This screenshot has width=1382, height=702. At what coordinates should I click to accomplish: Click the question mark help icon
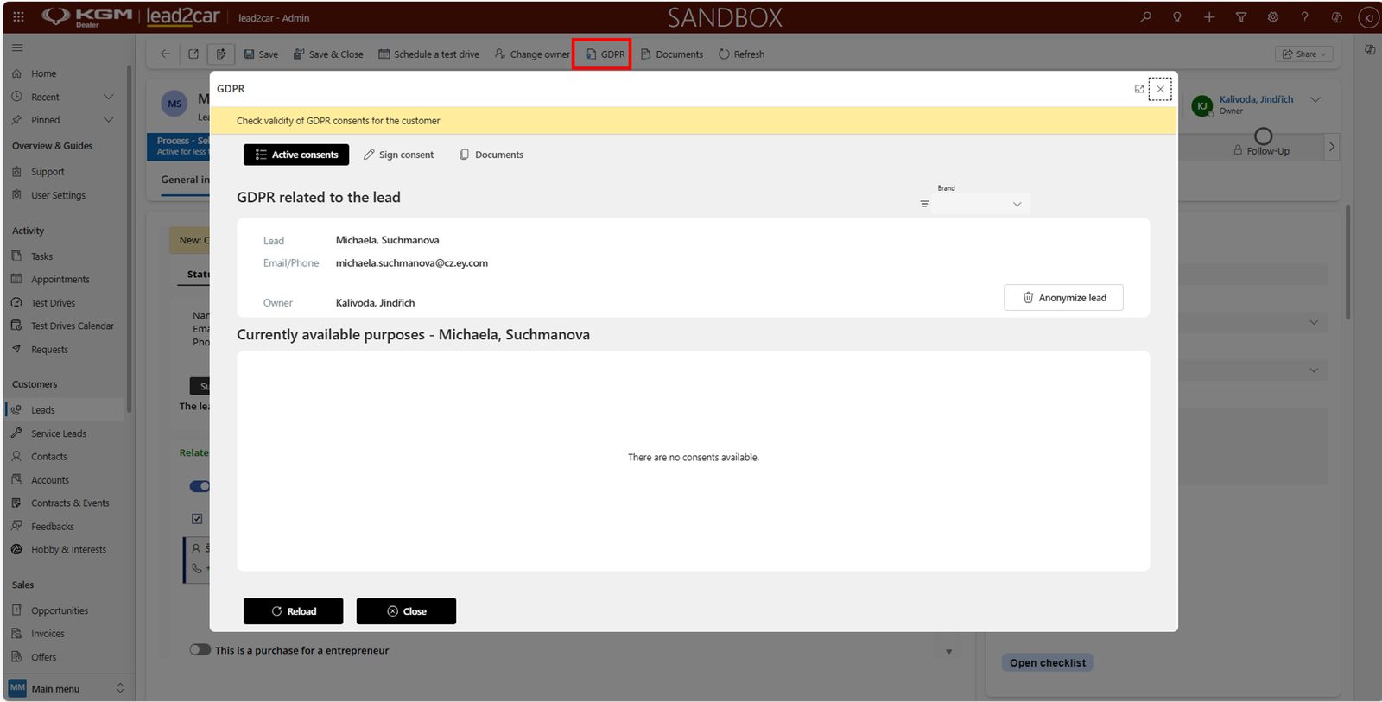click(1305, 17)
